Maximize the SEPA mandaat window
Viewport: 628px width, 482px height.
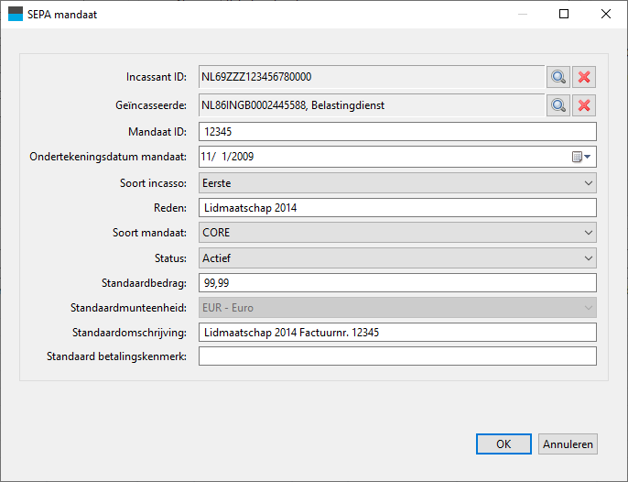564,14
